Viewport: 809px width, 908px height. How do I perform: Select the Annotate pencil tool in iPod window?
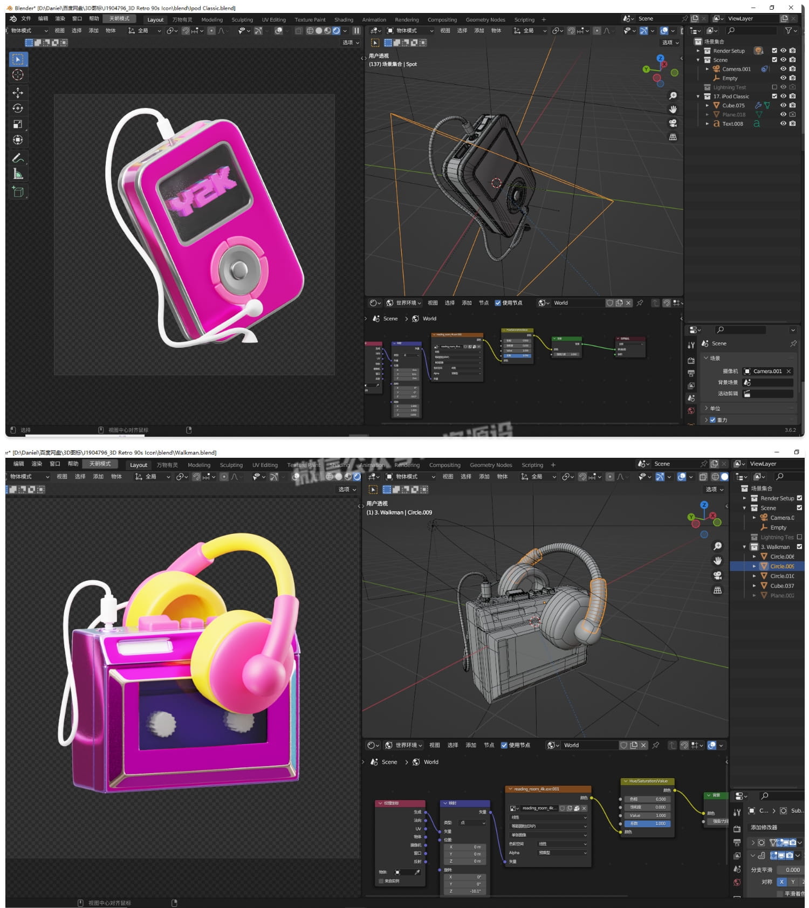18,158
